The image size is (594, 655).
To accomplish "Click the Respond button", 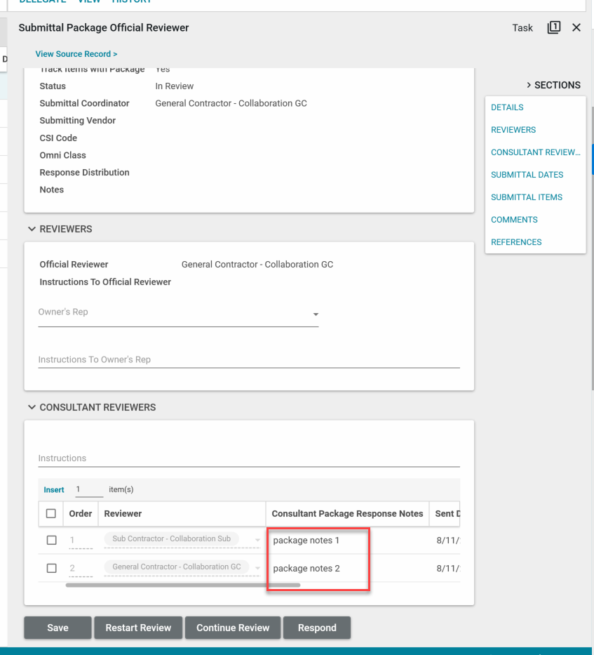I will point(317,628).
